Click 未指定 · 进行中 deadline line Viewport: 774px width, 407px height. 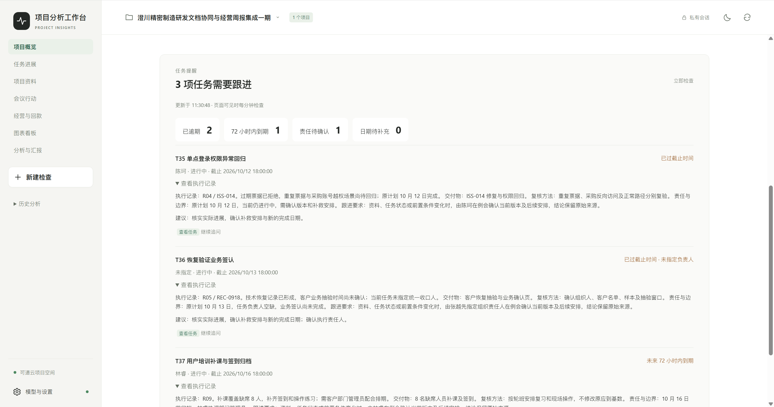click(x=226, y=273)
